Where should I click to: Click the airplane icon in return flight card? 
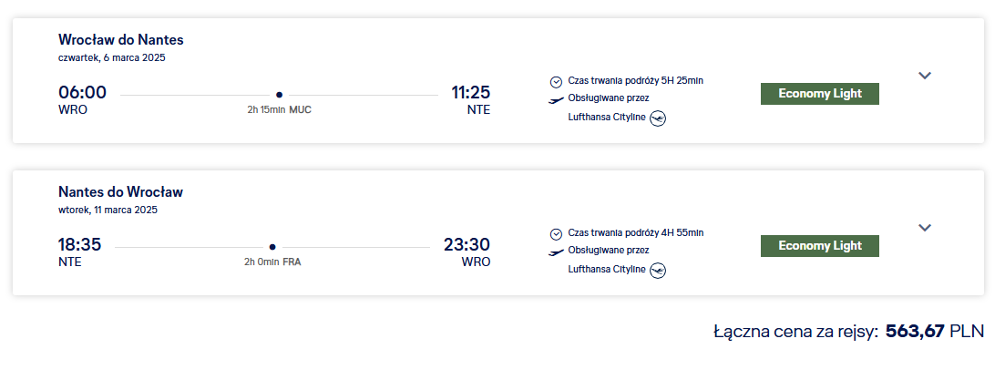click(x=557, y=252)
